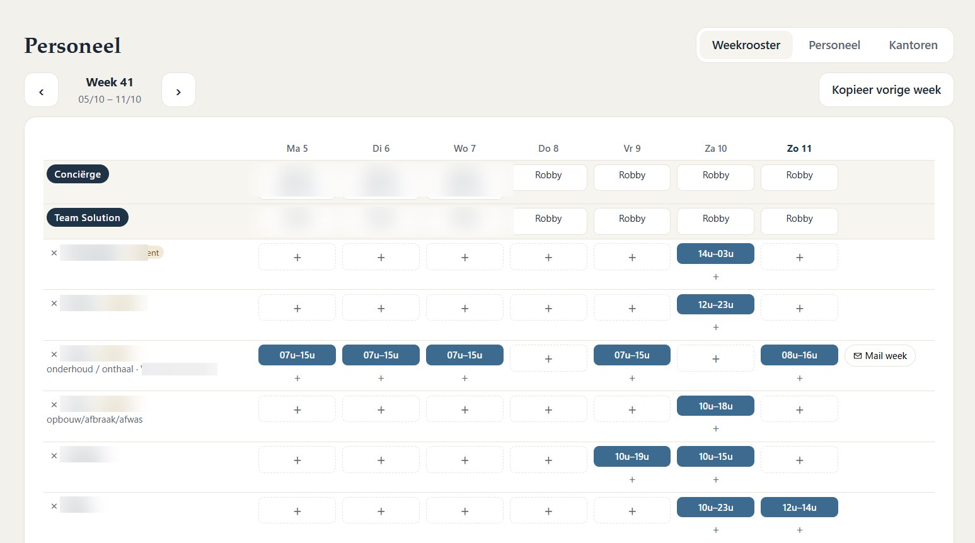Go to previous week with left chevron

point(41,90)
